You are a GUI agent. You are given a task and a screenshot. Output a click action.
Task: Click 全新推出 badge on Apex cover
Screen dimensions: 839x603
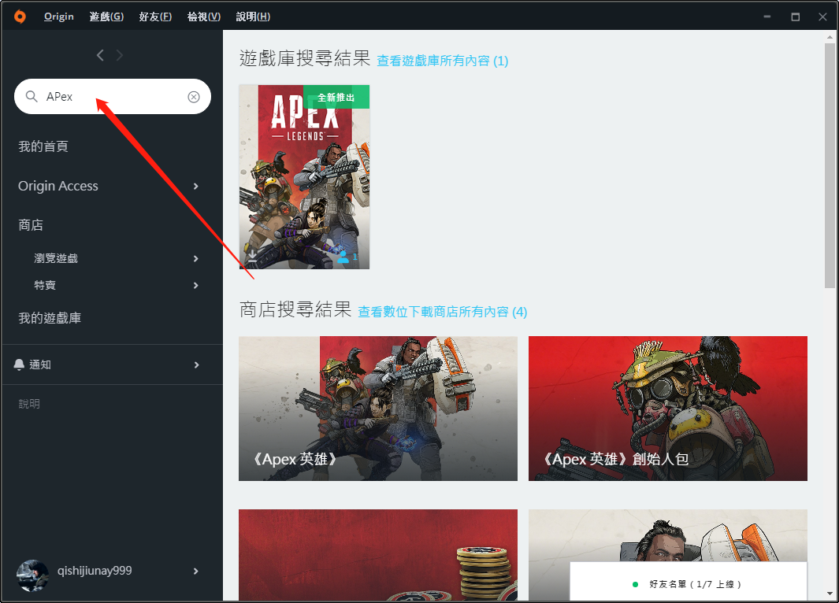(x=336, y=98)
